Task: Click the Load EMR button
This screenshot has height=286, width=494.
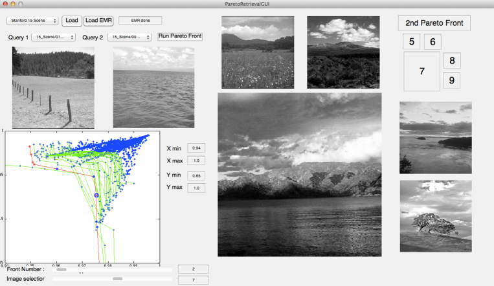Action: click(98, 21)
